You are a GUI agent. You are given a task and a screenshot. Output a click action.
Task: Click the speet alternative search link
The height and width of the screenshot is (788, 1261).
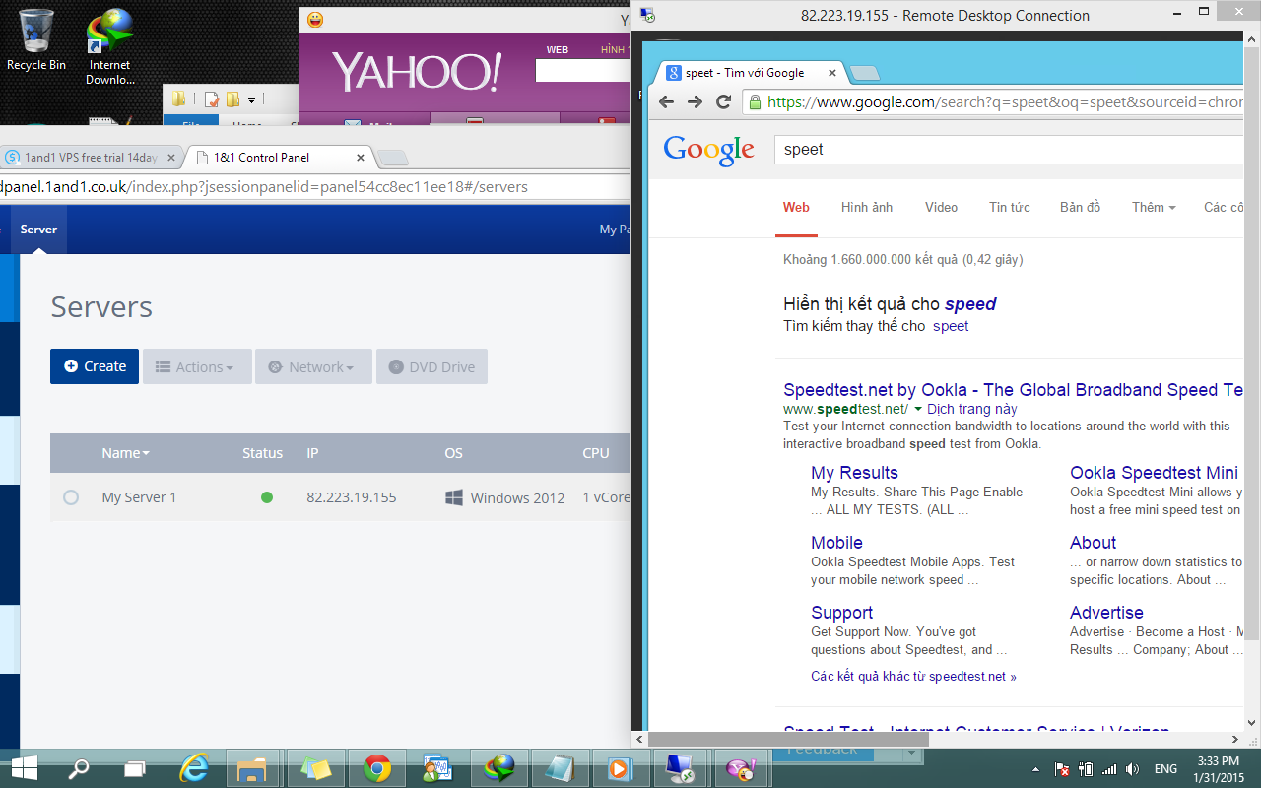(951, 326)
